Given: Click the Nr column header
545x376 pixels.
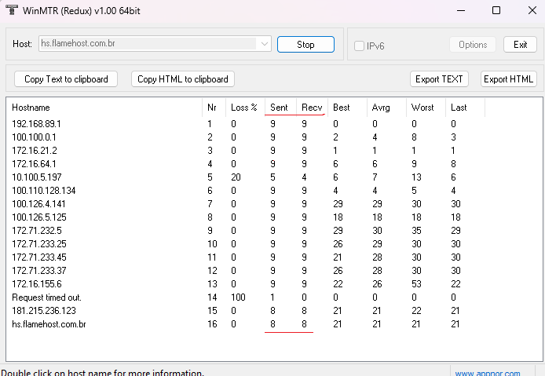Looking at the screenshot, I should (x=214, y=108).
